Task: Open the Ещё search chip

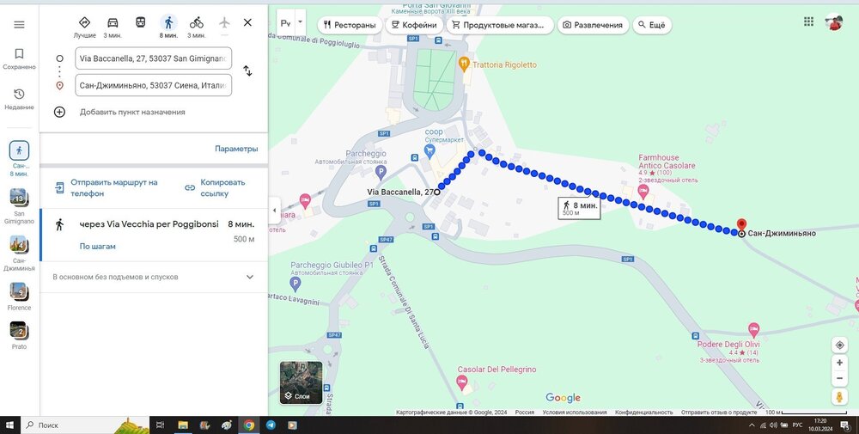Action: pos(652,25)
